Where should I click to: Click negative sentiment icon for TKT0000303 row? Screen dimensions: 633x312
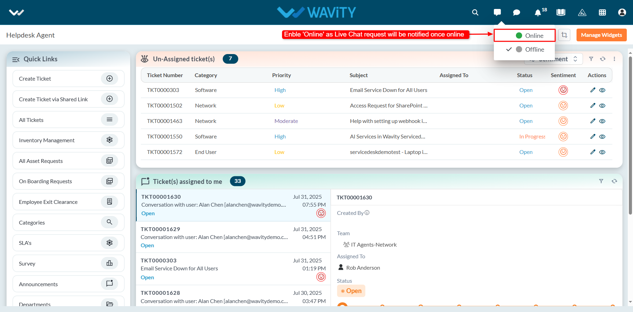(563, 90)
